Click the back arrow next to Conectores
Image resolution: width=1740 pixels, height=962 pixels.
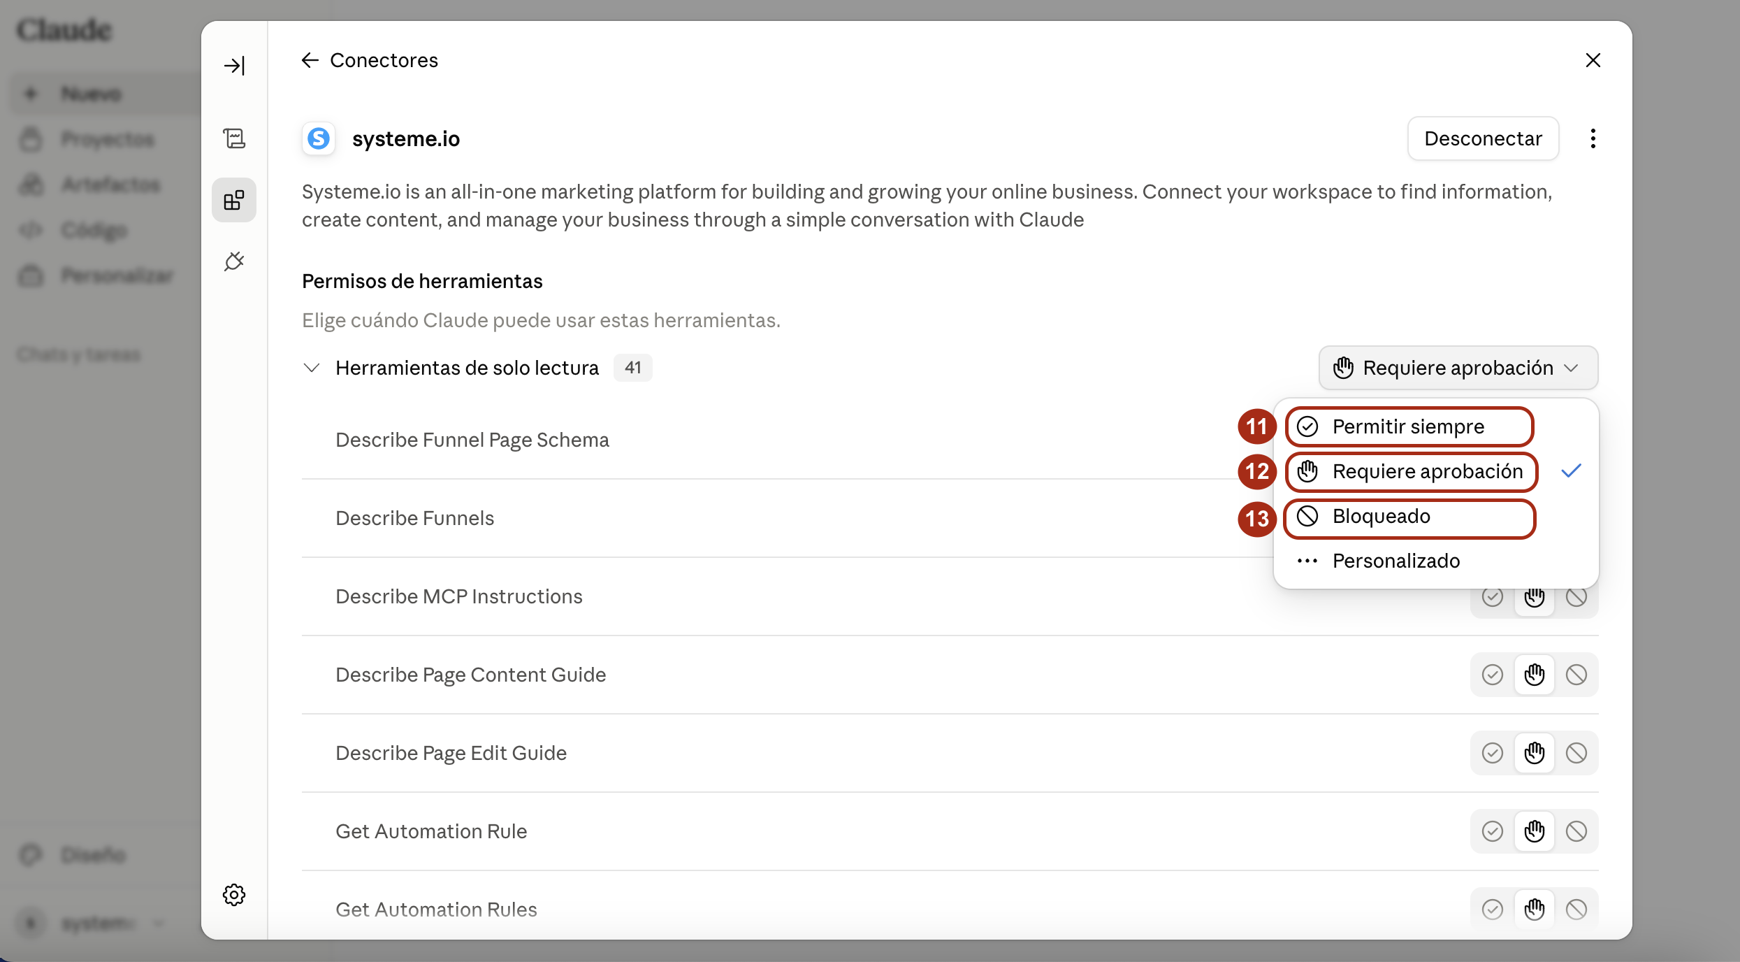310,60
